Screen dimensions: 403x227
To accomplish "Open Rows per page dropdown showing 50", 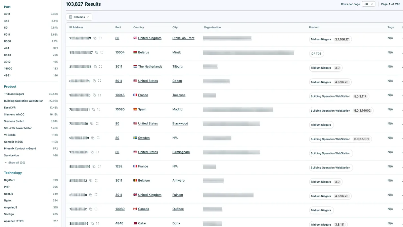I will [x=368, y=4].
